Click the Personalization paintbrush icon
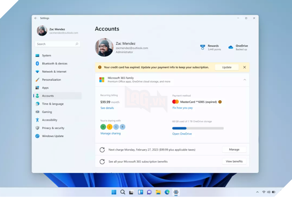 pyautogui.click(x=38, y=80)
